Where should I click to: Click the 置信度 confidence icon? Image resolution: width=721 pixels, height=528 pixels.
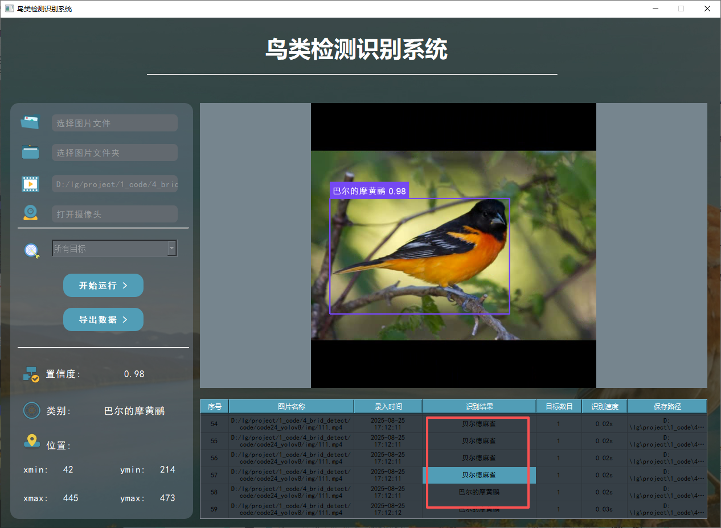pyautogui.click(x=31, y=374)
